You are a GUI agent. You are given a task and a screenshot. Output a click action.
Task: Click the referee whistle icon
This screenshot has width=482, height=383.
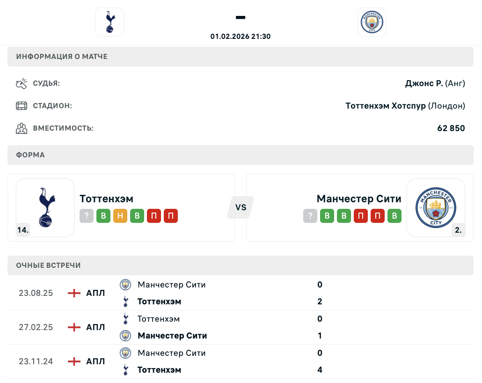click(22, 84)
